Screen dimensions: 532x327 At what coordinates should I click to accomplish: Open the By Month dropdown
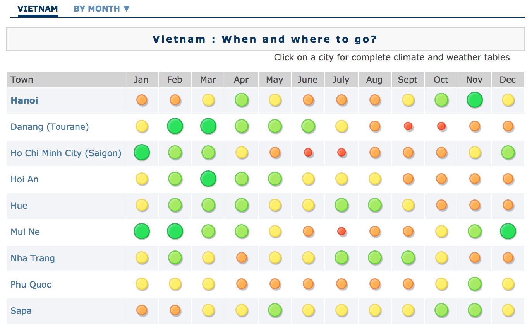101,9
